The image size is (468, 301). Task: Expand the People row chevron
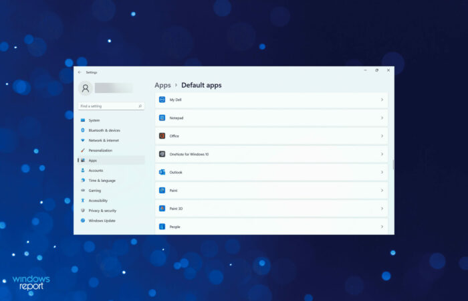(x=382, y=227)
